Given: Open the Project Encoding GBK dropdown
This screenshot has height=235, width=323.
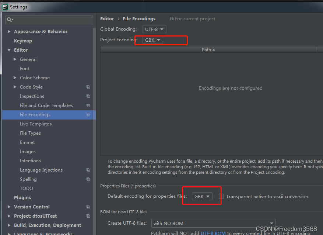Looking at the screenshot, I should (152, 39).
